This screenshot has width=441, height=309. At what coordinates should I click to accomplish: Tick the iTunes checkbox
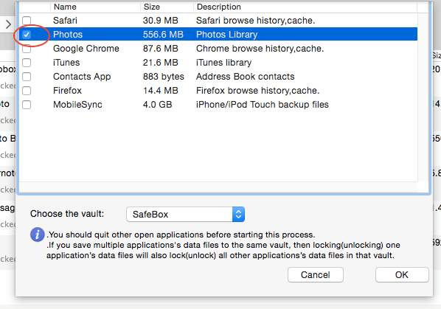click(27, 63)
